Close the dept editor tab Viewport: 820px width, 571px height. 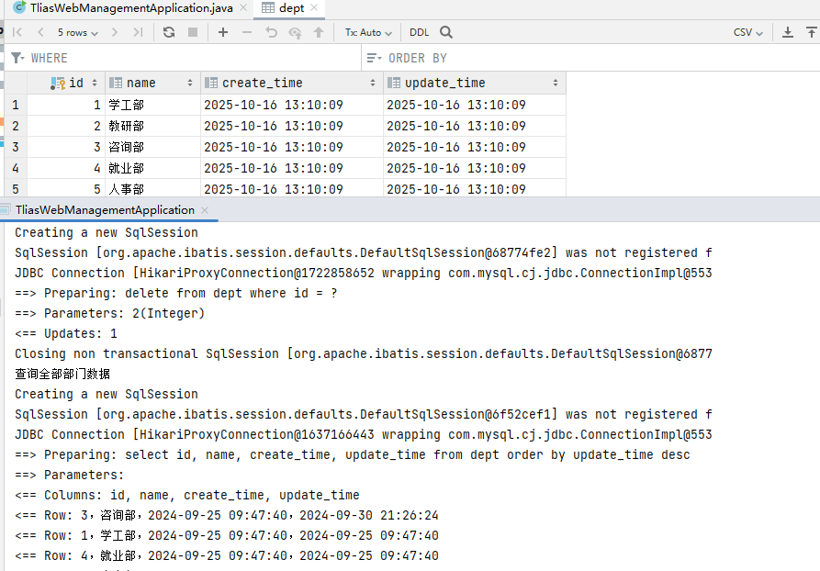click(313, 8)
